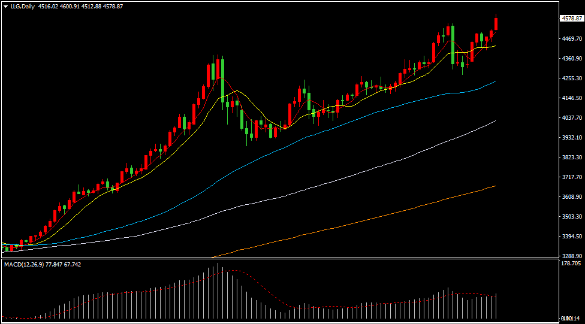The height and width of the screenshot is (324, 585).
Task: Click the 4469.70 price axis label
Action: (572, 39)
